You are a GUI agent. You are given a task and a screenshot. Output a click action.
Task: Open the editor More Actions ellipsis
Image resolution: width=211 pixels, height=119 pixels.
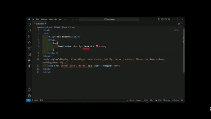point(182,24)
